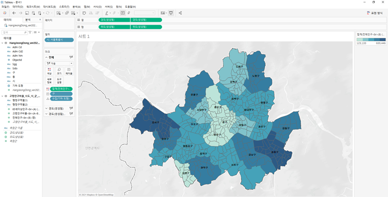Click the first 경도(생성됨) pill on Columns

tap(114, 20)
